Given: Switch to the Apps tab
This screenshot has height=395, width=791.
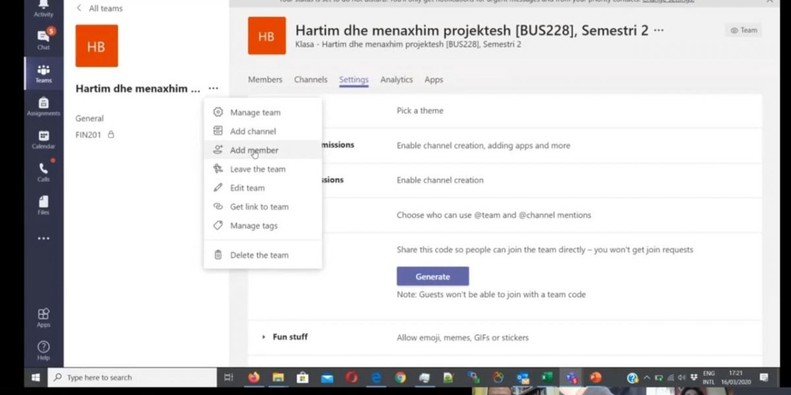Looking at the screenshot, I should (x=434, y=80).
